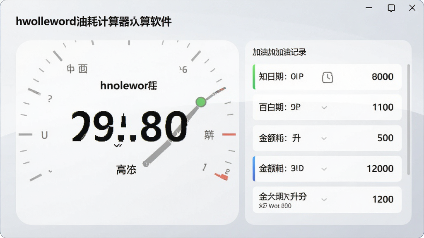The height and width of the screenshot is (238, 424).
Task: Expand the dropdown chevron beside value 12000
Action: click(324, 169)
